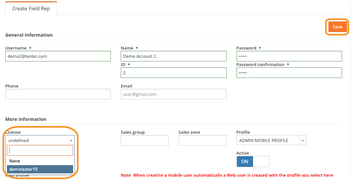The image size is (351, 180).
Task: Click the Profile dropdown arrow
Action: click(302, 140)
